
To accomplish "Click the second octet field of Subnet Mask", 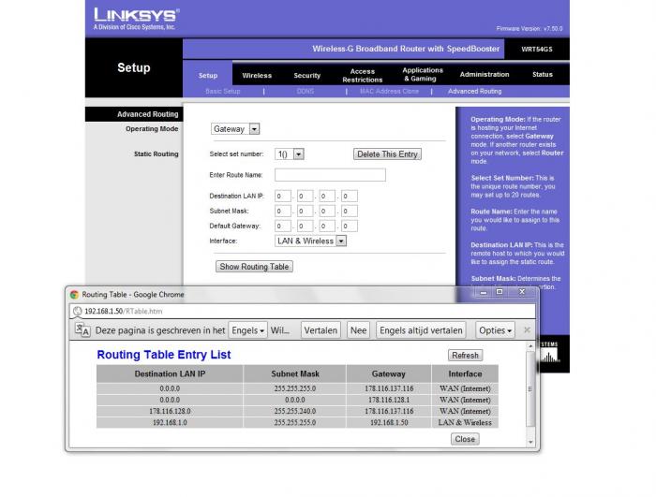I will 305,212.
